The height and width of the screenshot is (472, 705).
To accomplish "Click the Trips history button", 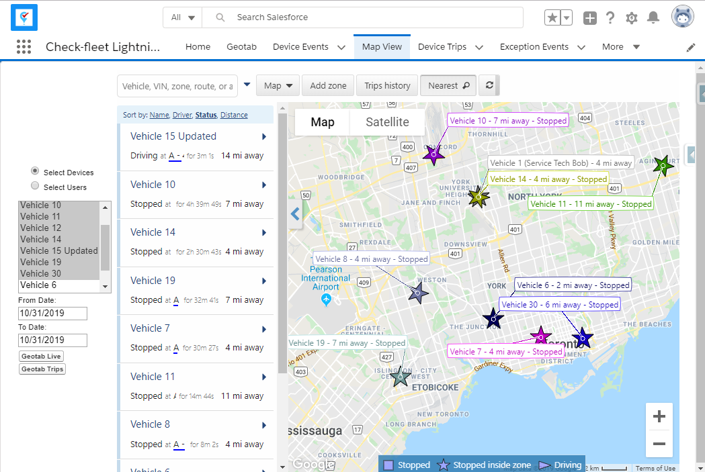I will coord(387,85).
